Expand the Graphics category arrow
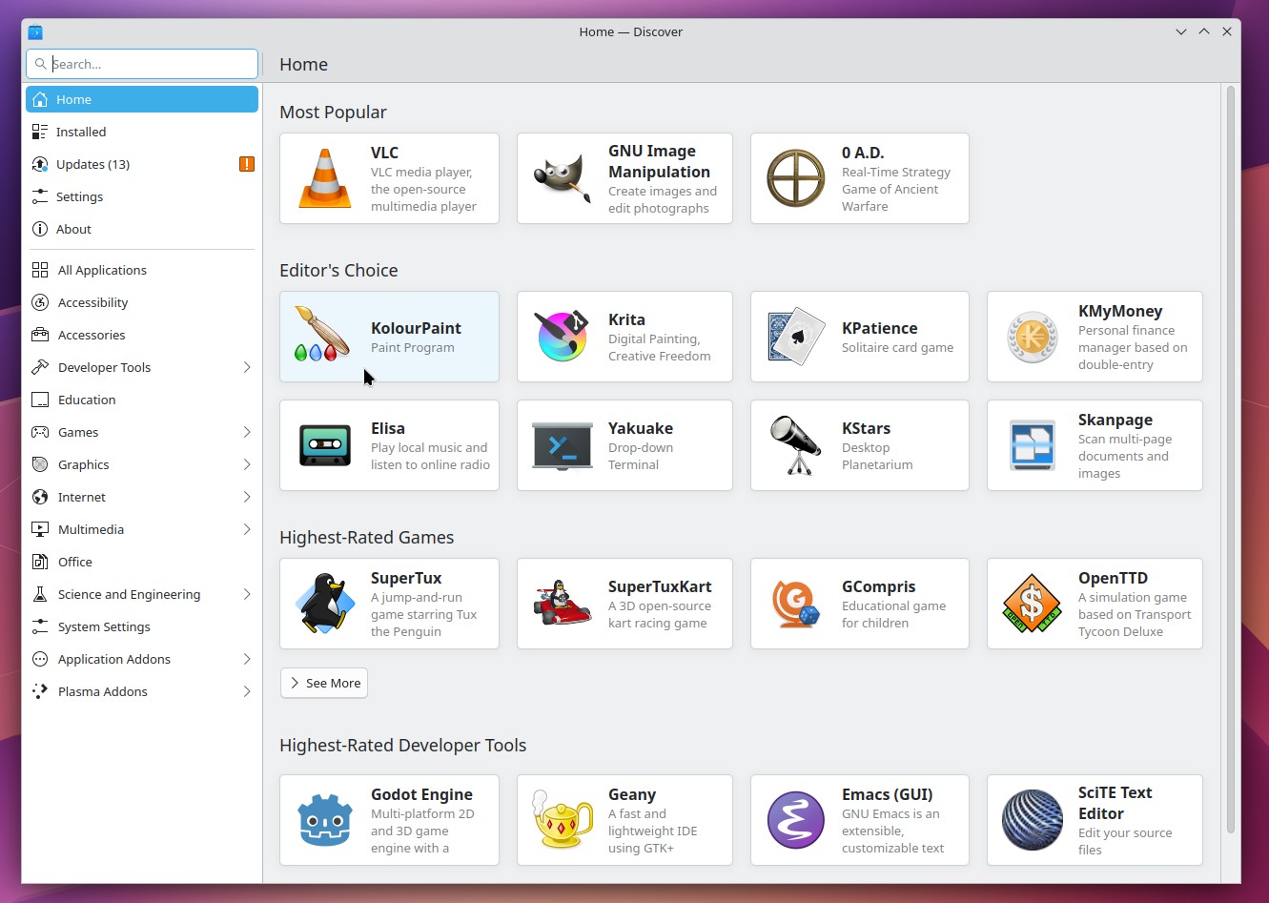 click(247, 464)
